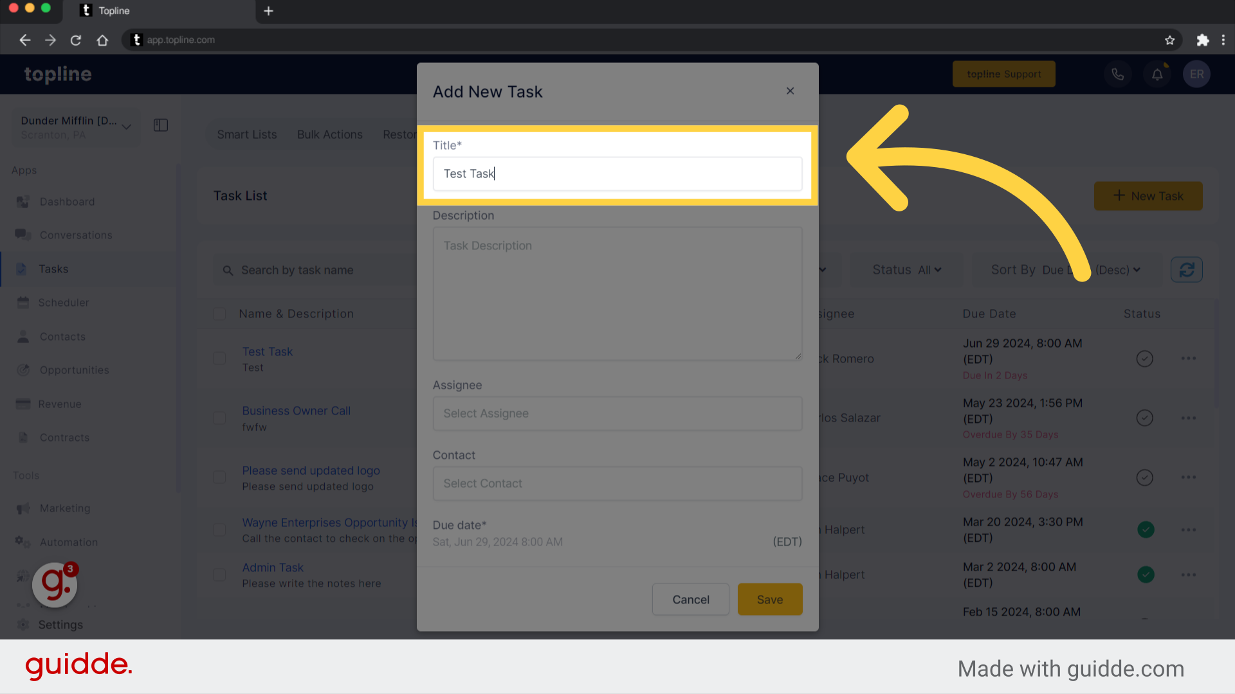1235x694 pixels.
Task: Open Scheduler from sidebar
Action: [x=64, y=303]
